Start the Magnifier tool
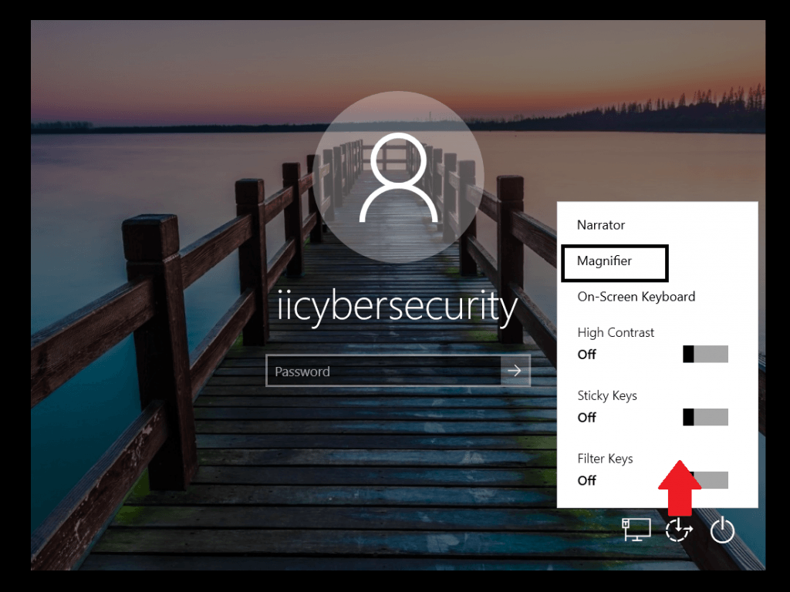The image size is (790, 592). [604, 261]
